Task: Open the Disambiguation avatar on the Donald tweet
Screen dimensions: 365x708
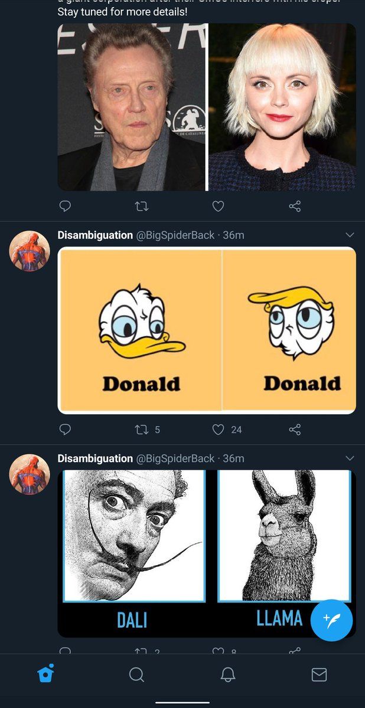Action: point(30,251)
